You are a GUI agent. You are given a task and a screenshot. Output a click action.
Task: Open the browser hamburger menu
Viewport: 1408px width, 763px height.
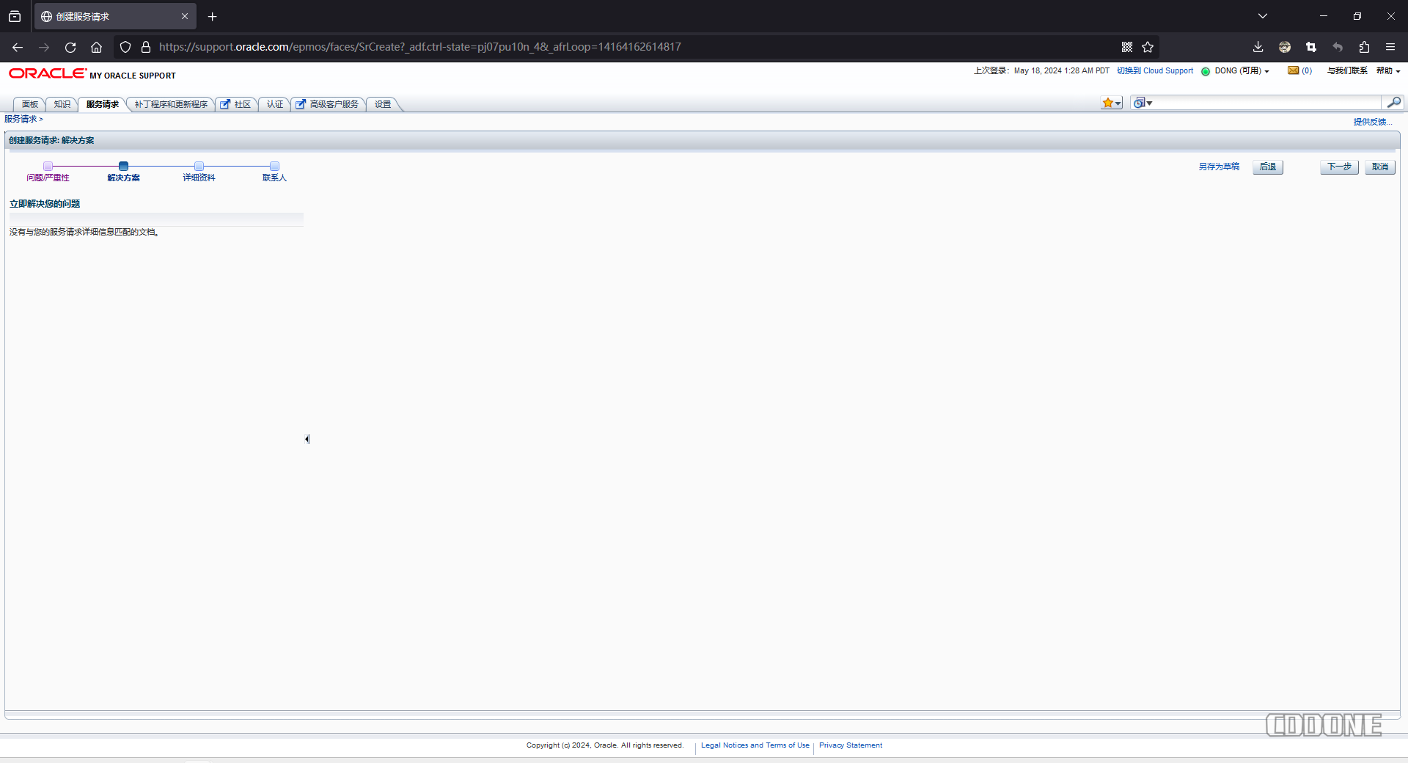(1390, 47)
